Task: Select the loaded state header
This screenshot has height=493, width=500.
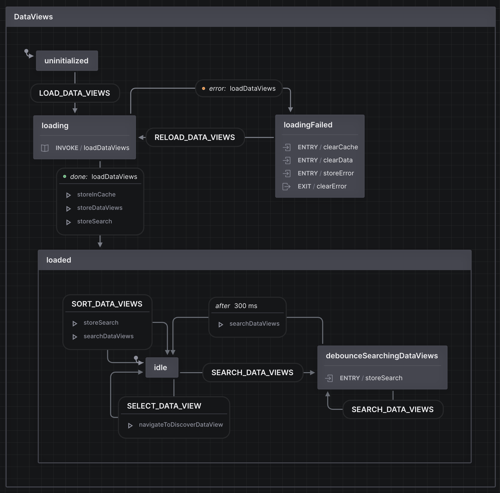Action: point(255,260)
